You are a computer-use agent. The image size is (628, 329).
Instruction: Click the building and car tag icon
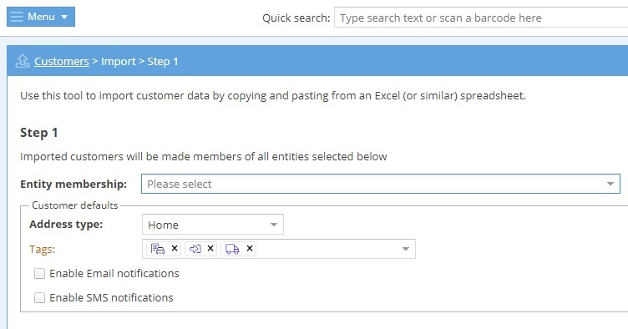coord(158,249)
